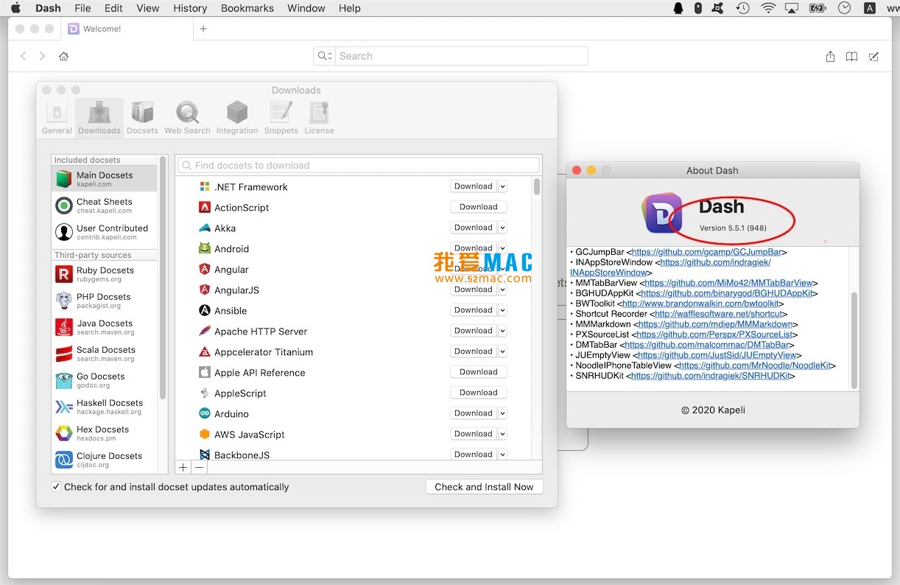900x585 pixels.
Task: Open the Bookmarks menu
Action: (x=247, y=8)
